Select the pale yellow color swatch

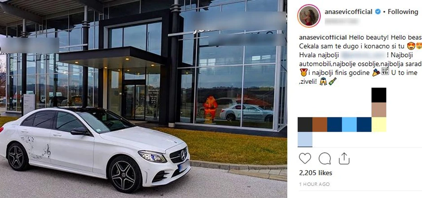click(x=378, y=125)
